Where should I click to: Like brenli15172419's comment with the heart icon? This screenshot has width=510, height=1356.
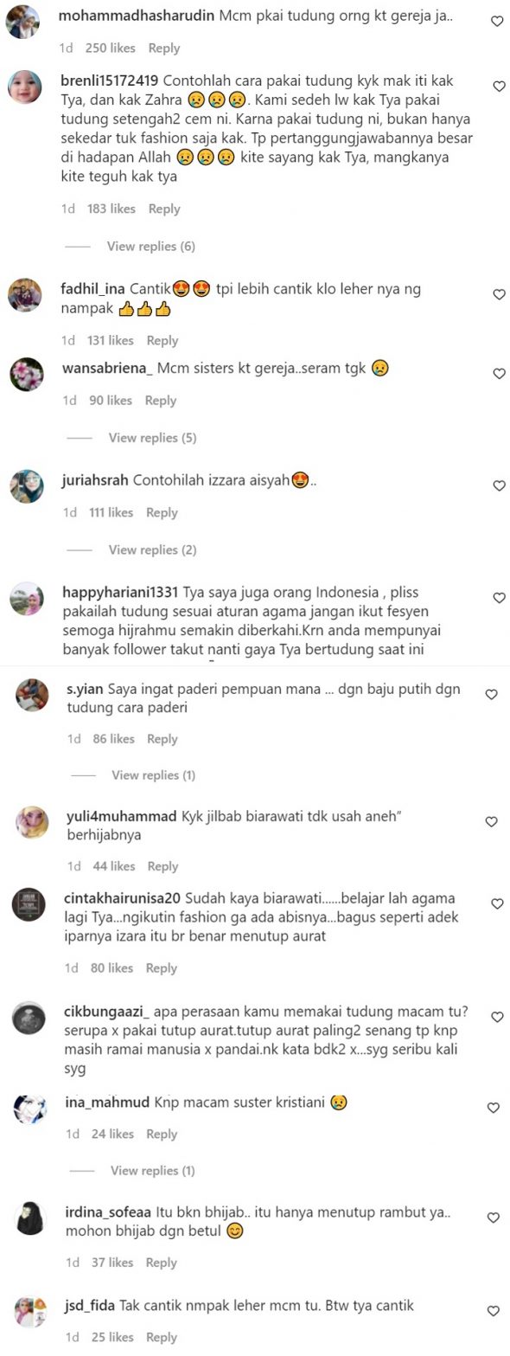[x=499, y=87]
